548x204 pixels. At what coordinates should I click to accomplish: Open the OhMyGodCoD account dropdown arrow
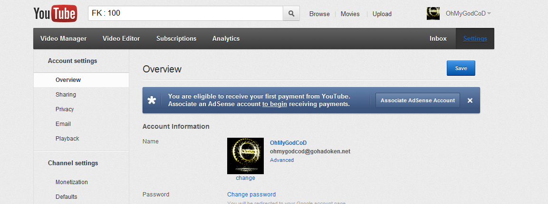(x=489, y=14)
